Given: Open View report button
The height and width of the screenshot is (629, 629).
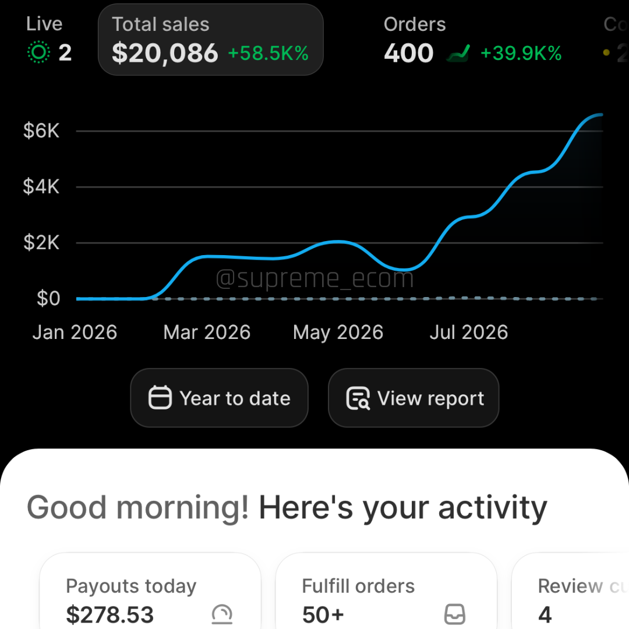Looking at the screenshot, I should click(414, 398).
